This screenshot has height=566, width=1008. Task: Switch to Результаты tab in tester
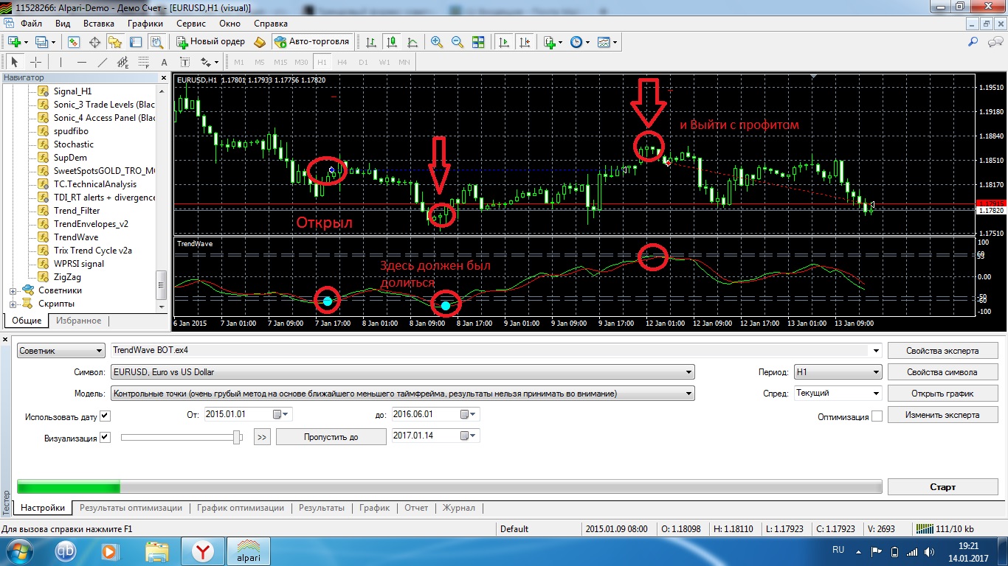point(321,508)
